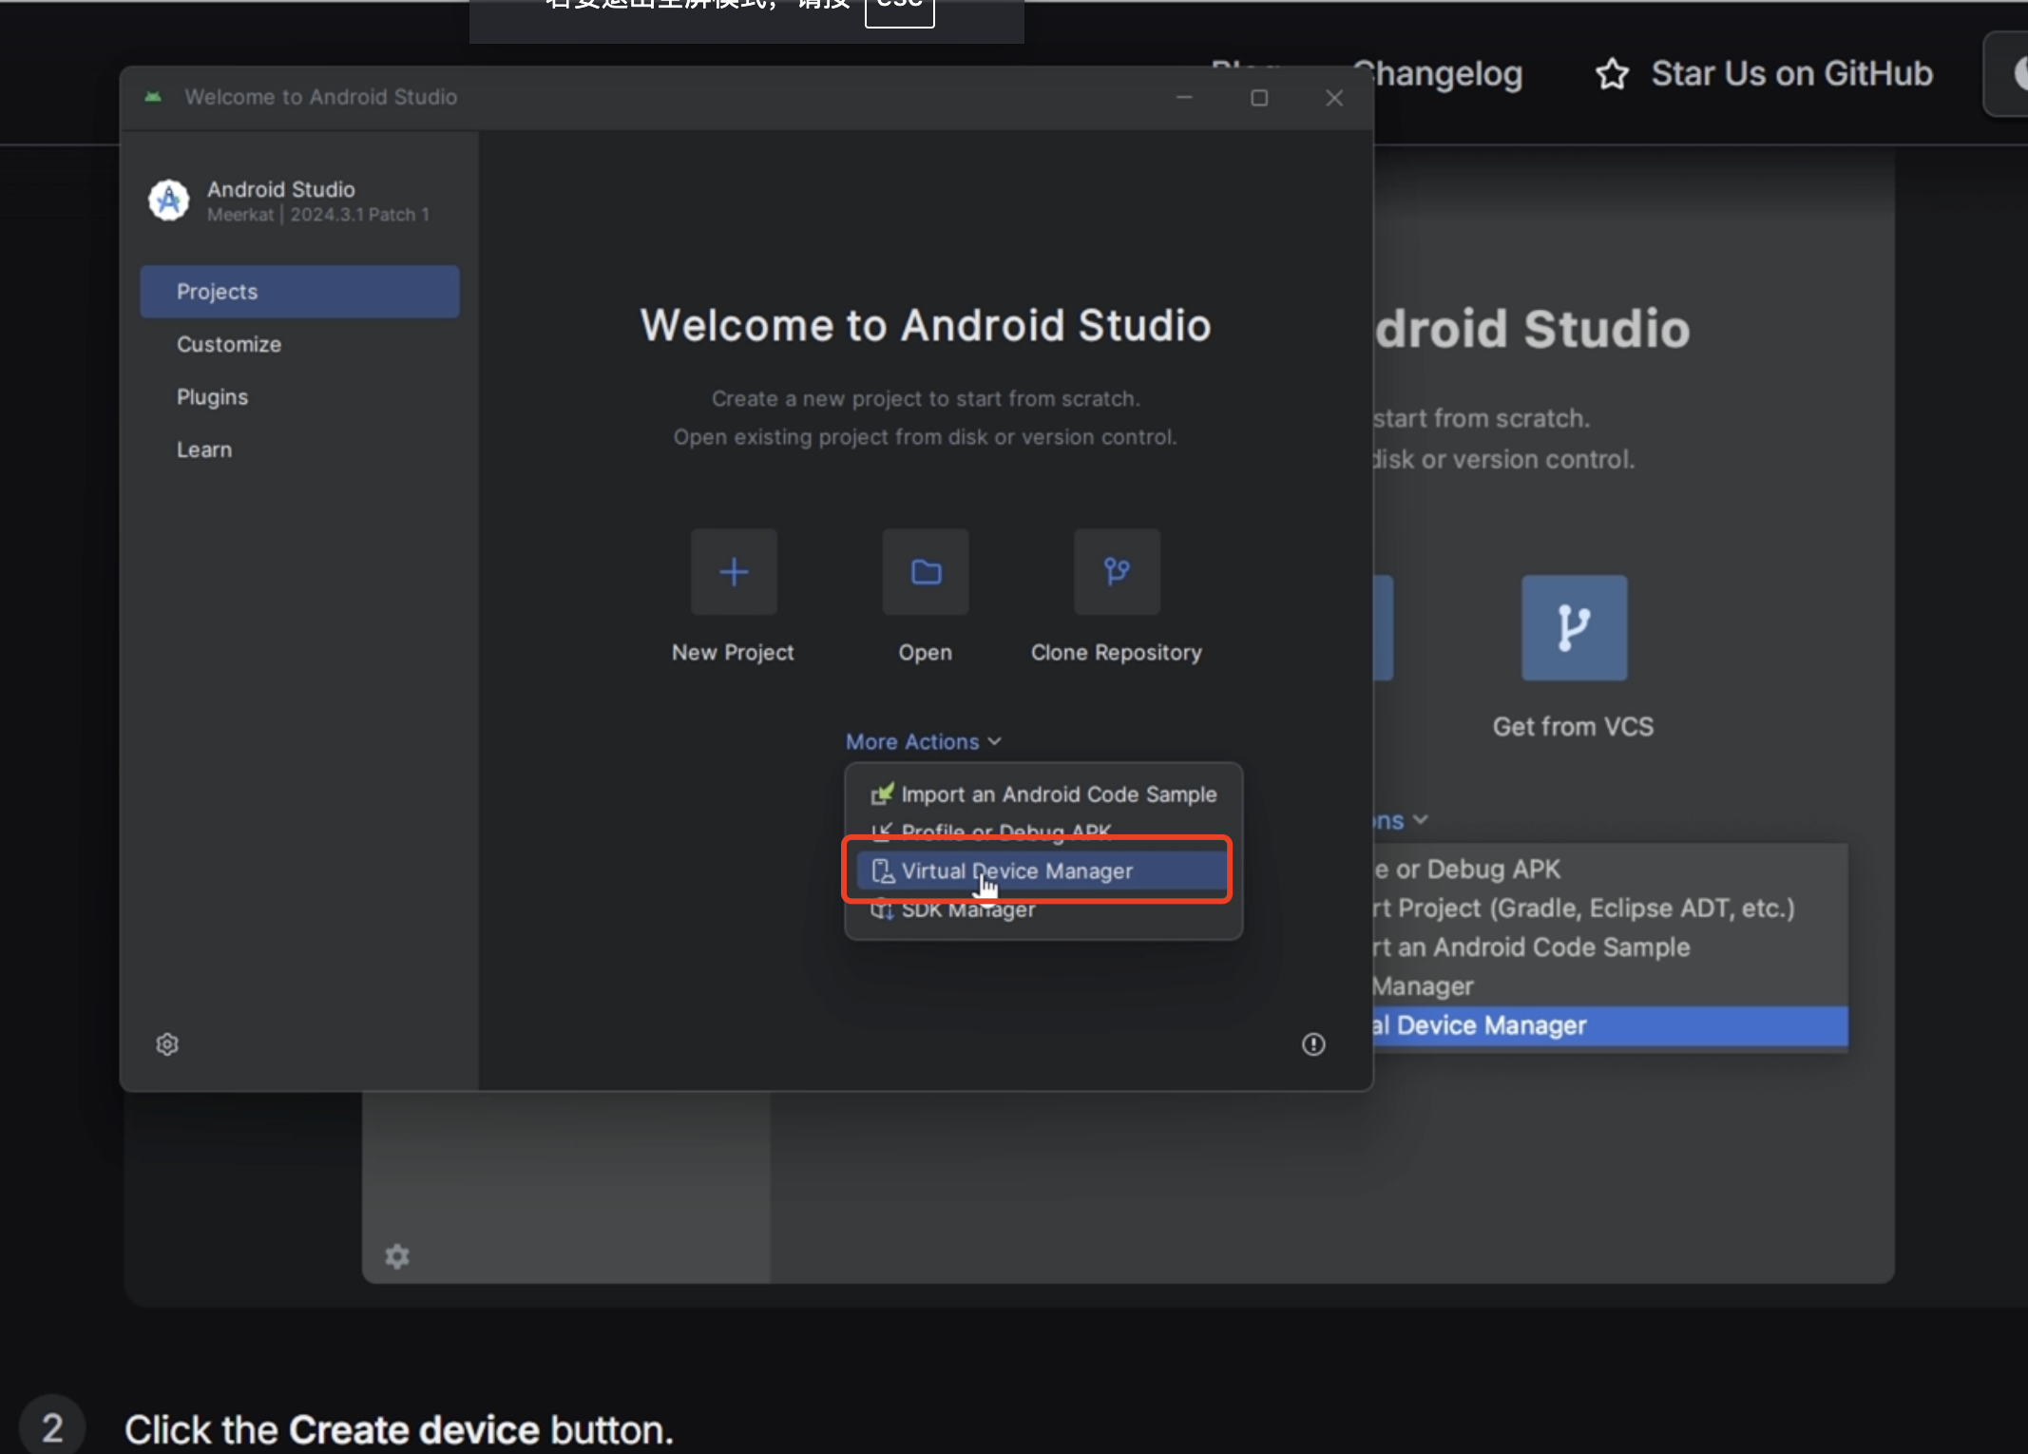Open the Plugins section
Image resolution: width=2028 pixels, height=1454 pixels.
click(x=212, y=397)
